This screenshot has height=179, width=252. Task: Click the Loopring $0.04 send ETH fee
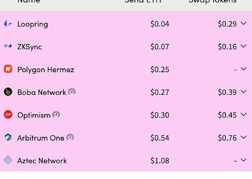160,24
